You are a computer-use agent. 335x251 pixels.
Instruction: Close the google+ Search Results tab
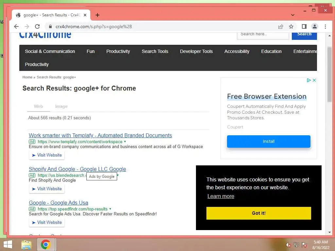pyautogui.click(x=85, y=15)
